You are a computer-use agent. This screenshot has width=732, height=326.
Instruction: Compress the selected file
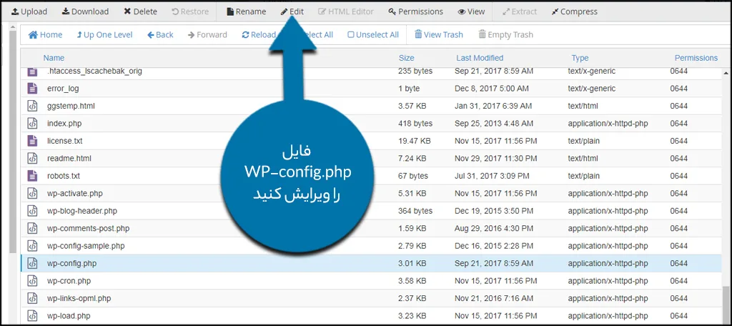click(574, 11)
